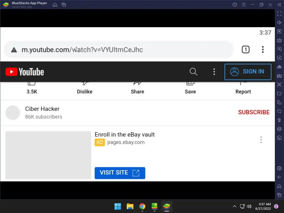284x213 pixels.
Task: Open YouTube search magnifier icon
Action: tap(193, 72)
